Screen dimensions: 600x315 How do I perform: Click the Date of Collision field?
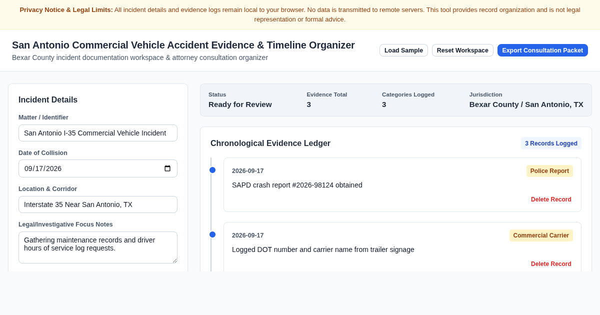98,168
